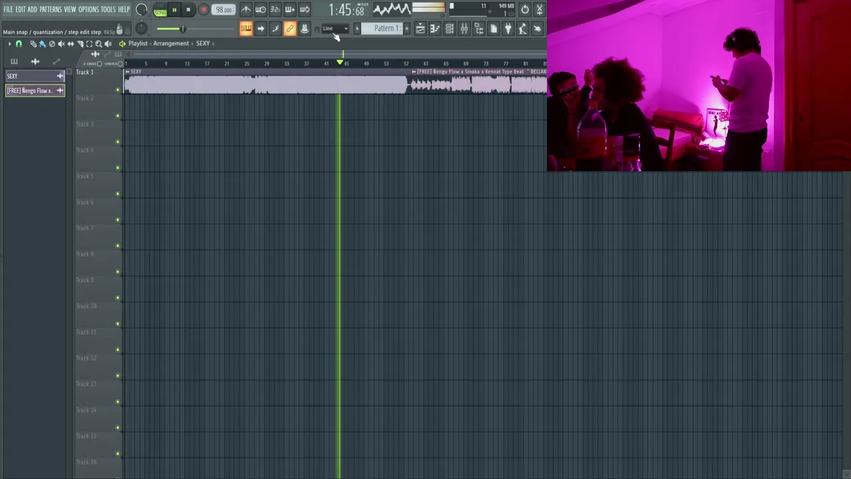Open the Channel rack icon
This screenshot has width=851, height=479.
tap(449, 29)
